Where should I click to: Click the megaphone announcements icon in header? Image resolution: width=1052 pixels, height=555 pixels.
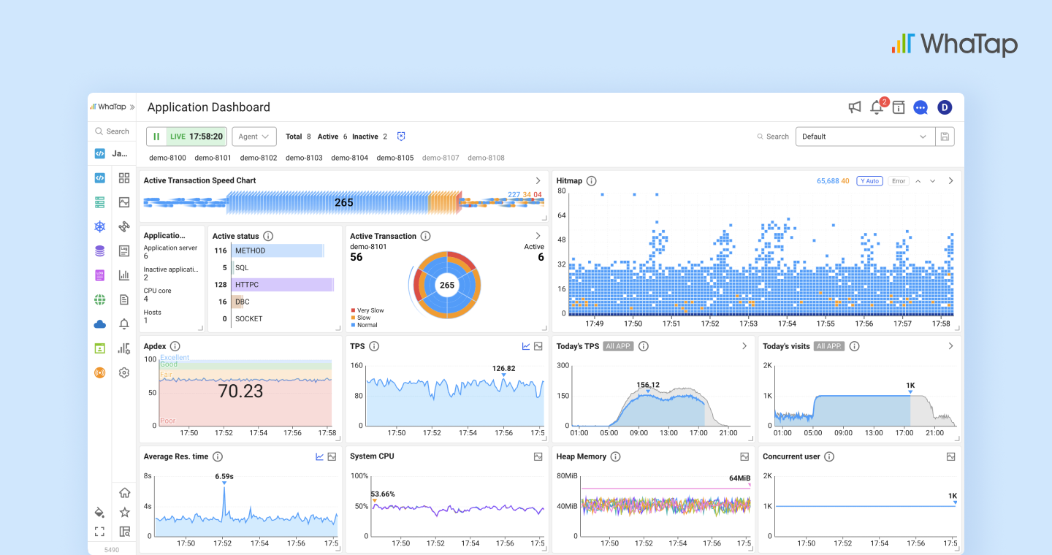click(x=855, y=107)
